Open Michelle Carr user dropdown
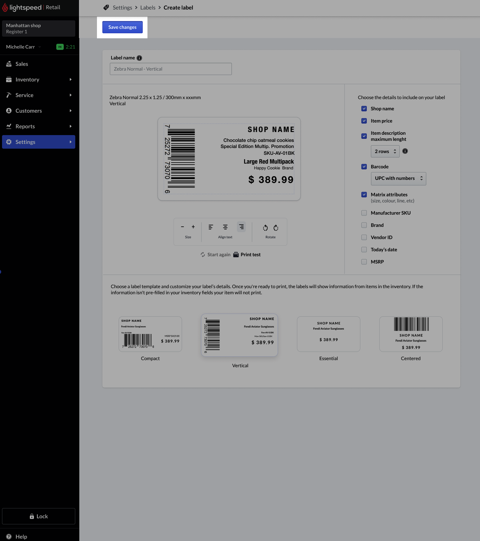Viewport: 480px width, 541px height. coord(24,47)
